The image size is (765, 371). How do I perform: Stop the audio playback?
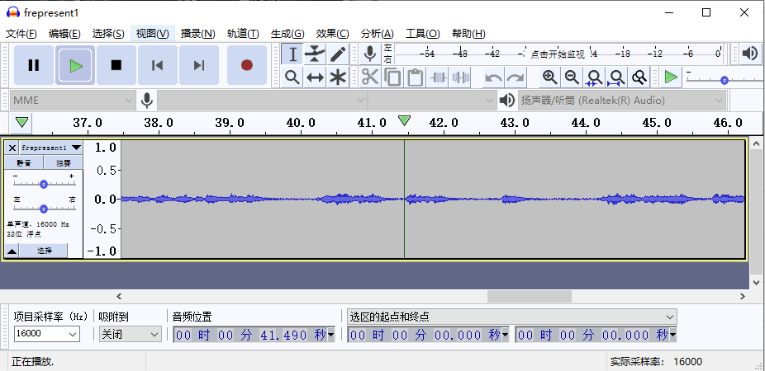pyautogui.click(x=116, y=65)
